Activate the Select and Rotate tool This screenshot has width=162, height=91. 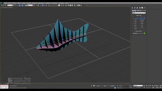(x=24, y=5)
